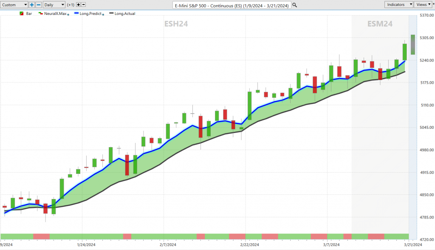Click the Long.Actual legend line icon

click(112, 14)
